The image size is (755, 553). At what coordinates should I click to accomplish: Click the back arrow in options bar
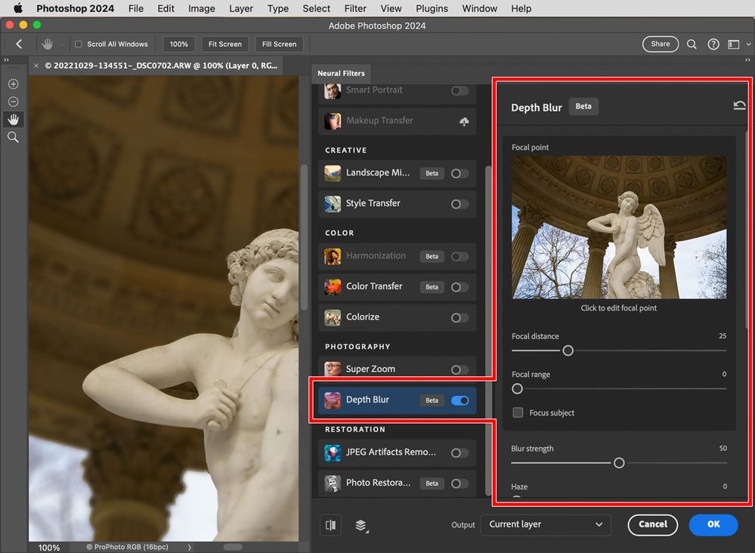[x=19, y=44]
